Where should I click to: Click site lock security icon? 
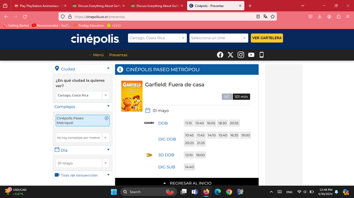tap(70, 17)
